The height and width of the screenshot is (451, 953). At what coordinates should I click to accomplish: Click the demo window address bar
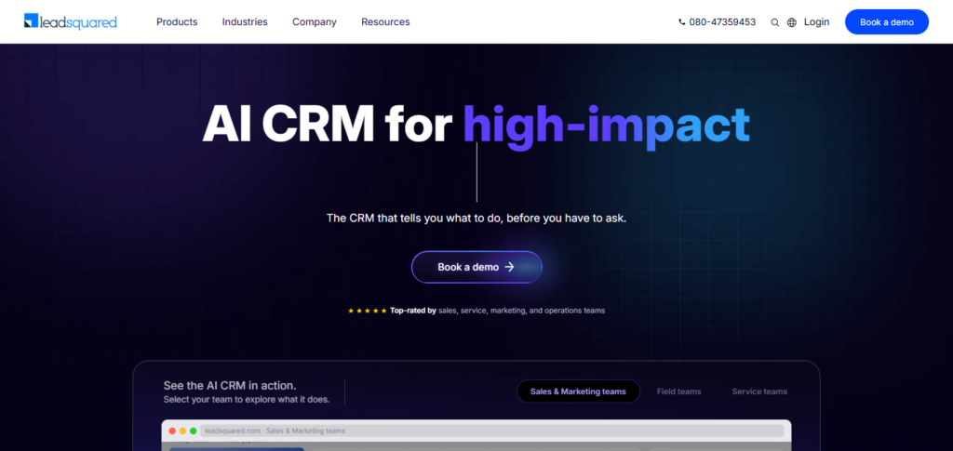(491, 431)
